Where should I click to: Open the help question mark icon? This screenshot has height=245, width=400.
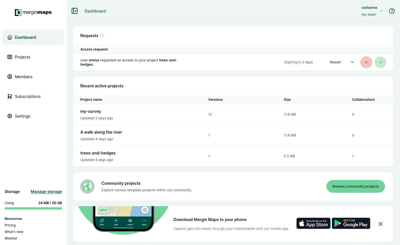tap(392, 11)
